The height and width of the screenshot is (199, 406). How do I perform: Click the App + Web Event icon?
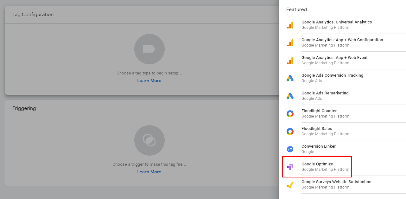pos(290,61)
